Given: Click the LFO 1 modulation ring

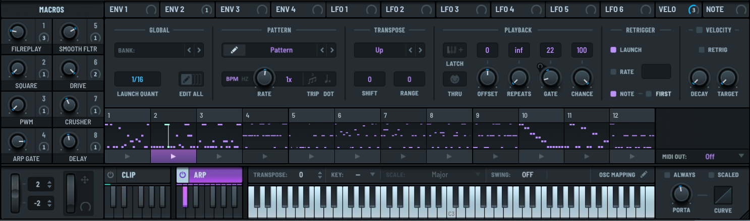Looking at the screenshot, I should [371, 9].
